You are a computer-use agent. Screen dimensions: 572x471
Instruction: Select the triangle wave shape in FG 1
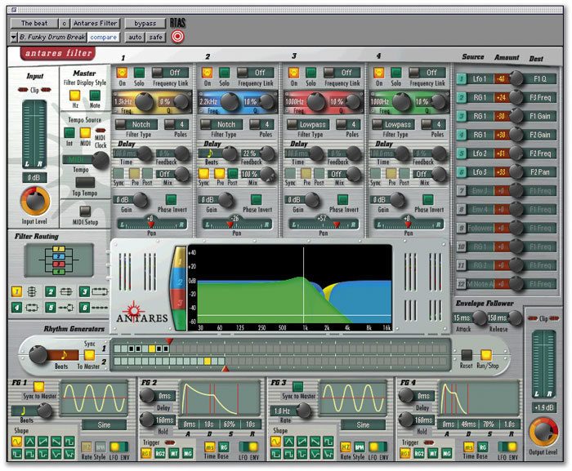30,442
